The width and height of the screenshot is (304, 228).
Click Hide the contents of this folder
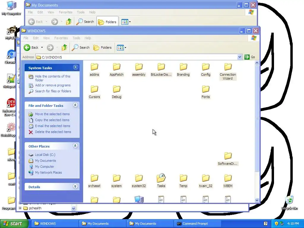(x=53, y=78)
